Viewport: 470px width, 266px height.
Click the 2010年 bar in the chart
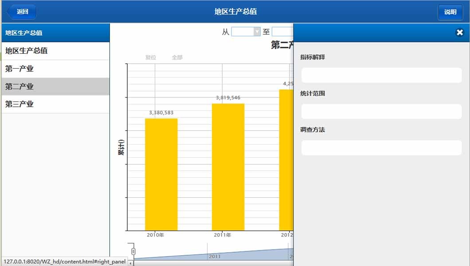(x=161, y=173)
